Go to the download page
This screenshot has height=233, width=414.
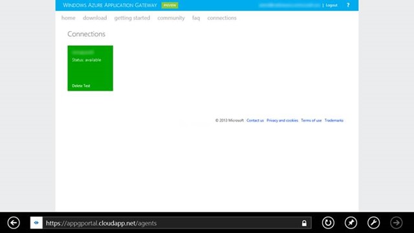coord(95,17)
